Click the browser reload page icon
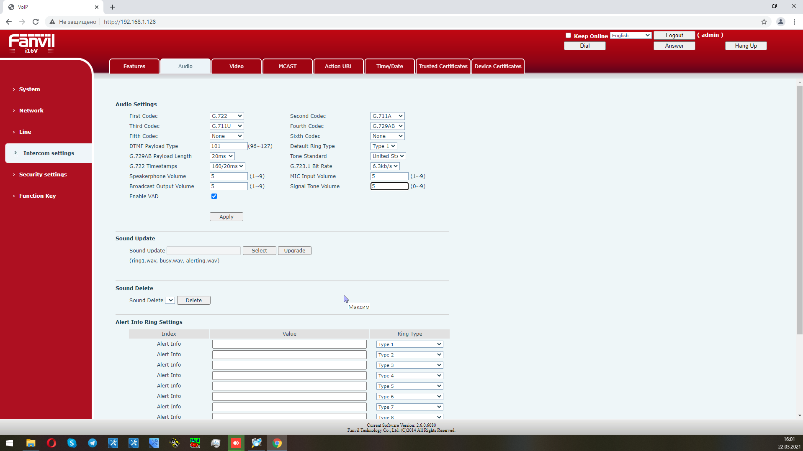Screen dimensions: 803x451 [x=36, y=22]
